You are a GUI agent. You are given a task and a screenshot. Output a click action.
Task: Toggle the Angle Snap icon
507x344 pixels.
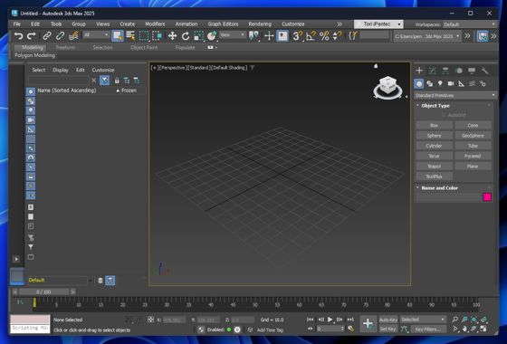click(311, 35)
